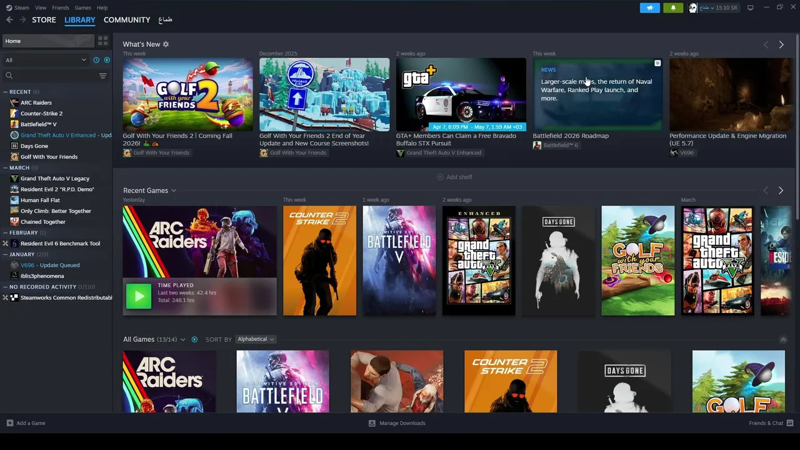Collapse the MARCH sidebar group

6,167
